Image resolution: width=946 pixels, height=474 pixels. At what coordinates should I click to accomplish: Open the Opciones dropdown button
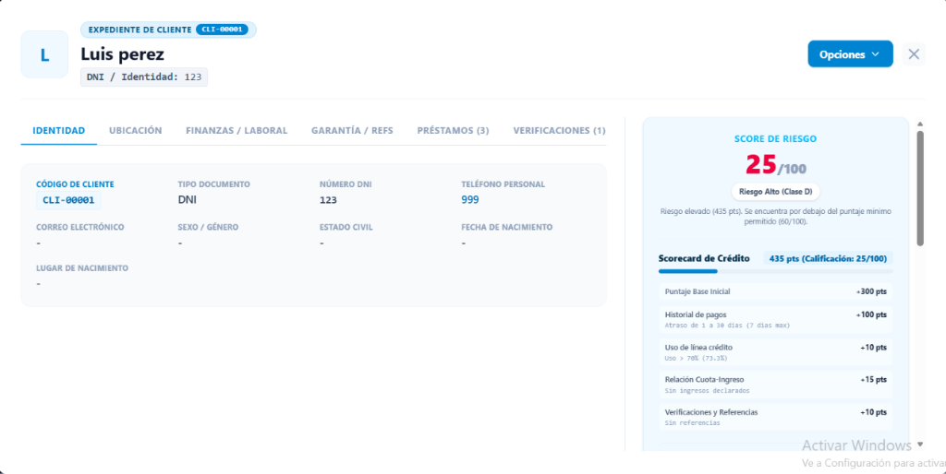point(850,54)
